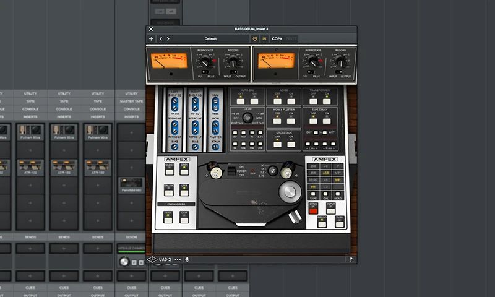
Task: Click the right channel VU meter
Action: click(x=276, y=61)
